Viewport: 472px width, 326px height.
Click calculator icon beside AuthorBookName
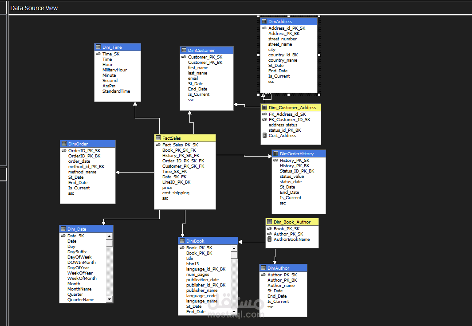click(269, 240)
